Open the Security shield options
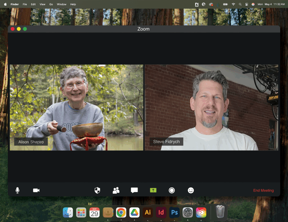 coord(97,191)
